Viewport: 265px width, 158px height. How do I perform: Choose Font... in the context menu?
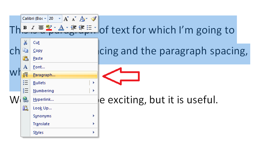pos(39,67)
